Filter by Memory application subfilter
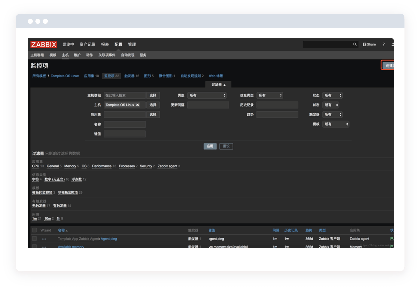420x288 pixels. point(70,166)
